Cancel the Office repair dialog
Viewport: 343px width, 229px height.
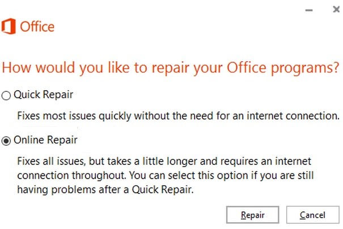(313, 215)
